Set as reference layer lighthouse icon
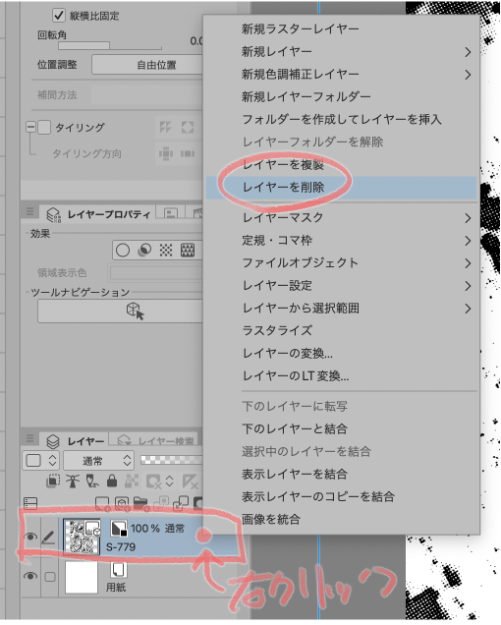The width and height of the screenshot is (501, 625). [x=73, y=482]
